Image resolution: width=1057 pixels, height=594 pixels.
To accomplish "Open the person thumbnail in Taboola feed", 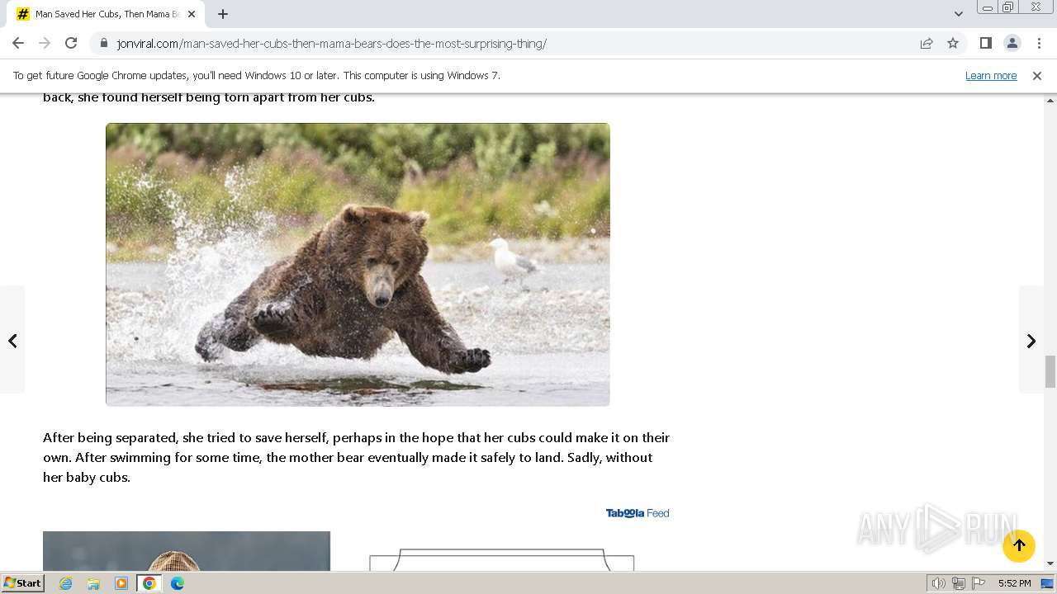I will [x=187, y=551].
